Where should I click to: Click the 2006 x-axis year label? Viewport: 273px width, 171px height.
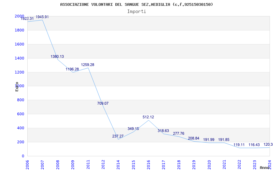[x=27, y=165]
